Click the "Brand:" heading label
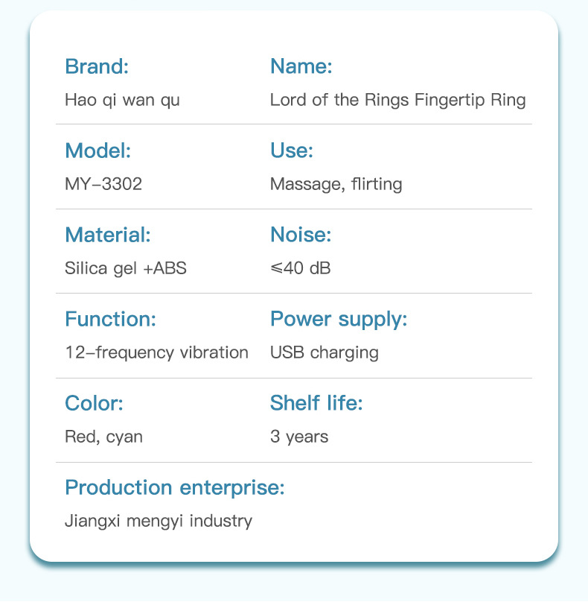 (97, 67)
